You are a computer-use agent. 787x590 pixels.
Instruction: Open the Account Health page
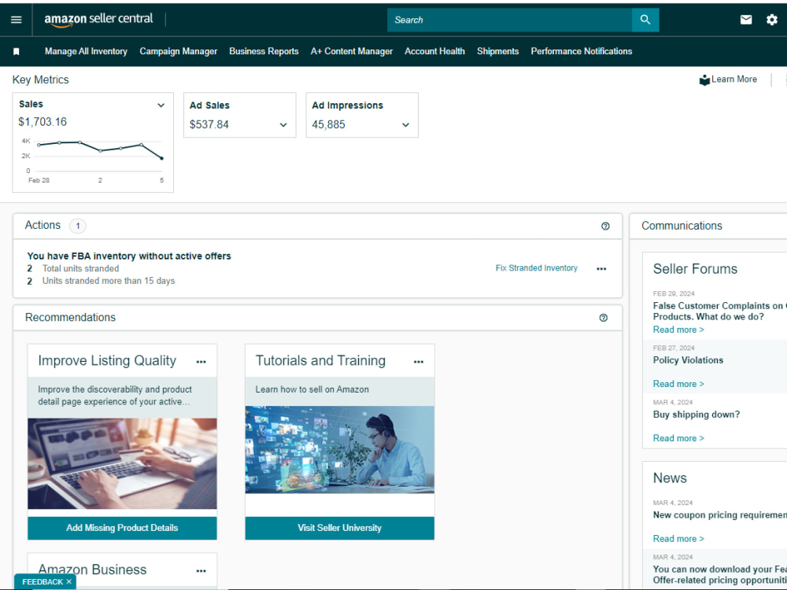434,51
